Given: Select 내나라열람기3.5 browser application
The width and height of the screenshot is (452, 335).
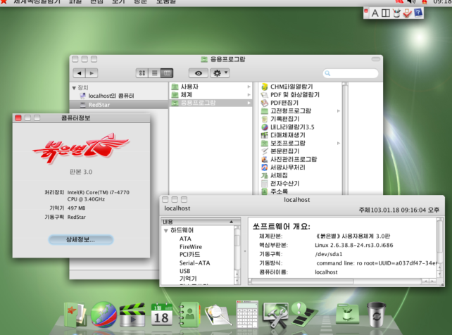Looking at the screenshot, I should 288,127.
